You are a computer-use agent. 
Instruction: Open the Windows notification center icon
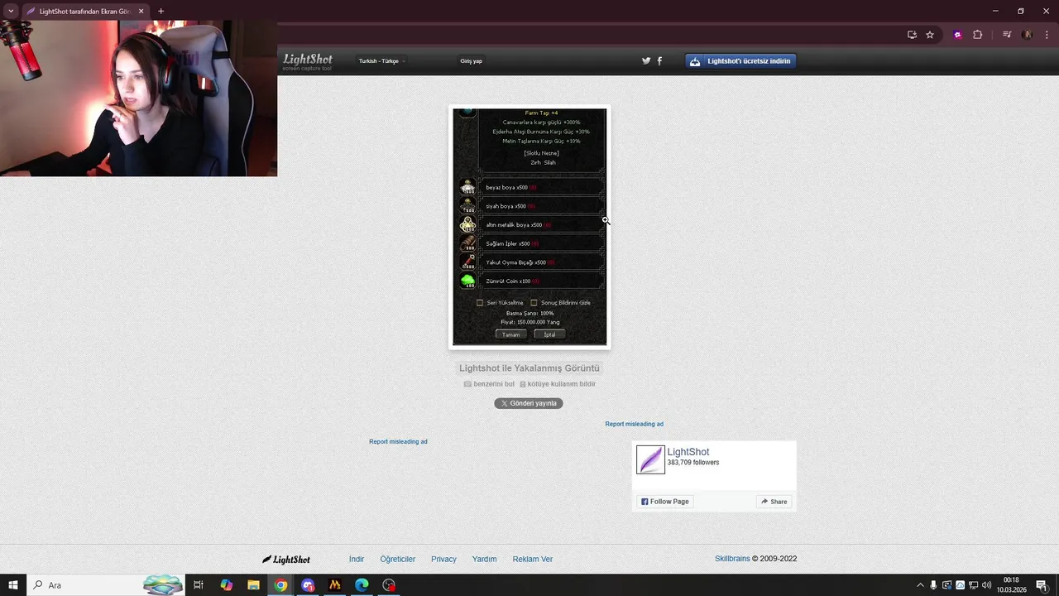tap(1042, 585)
